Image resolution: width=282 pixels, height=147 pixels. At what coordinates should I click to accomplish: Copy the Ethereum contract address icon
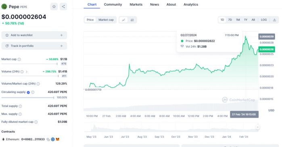(x=48, y=139)
